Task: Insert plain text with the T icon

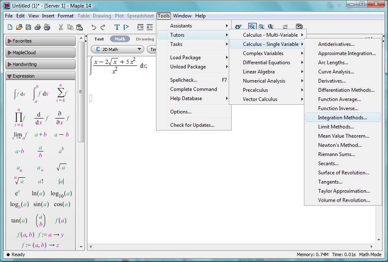Action: coord(117,27)
